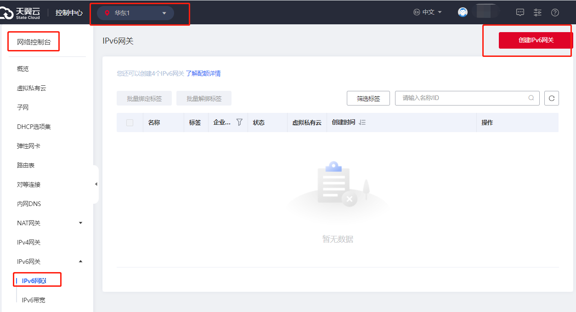Viewport: 576px width, 312px height.
Task: Open IPv6带宽 submenu item
Action: coord(34,300)
